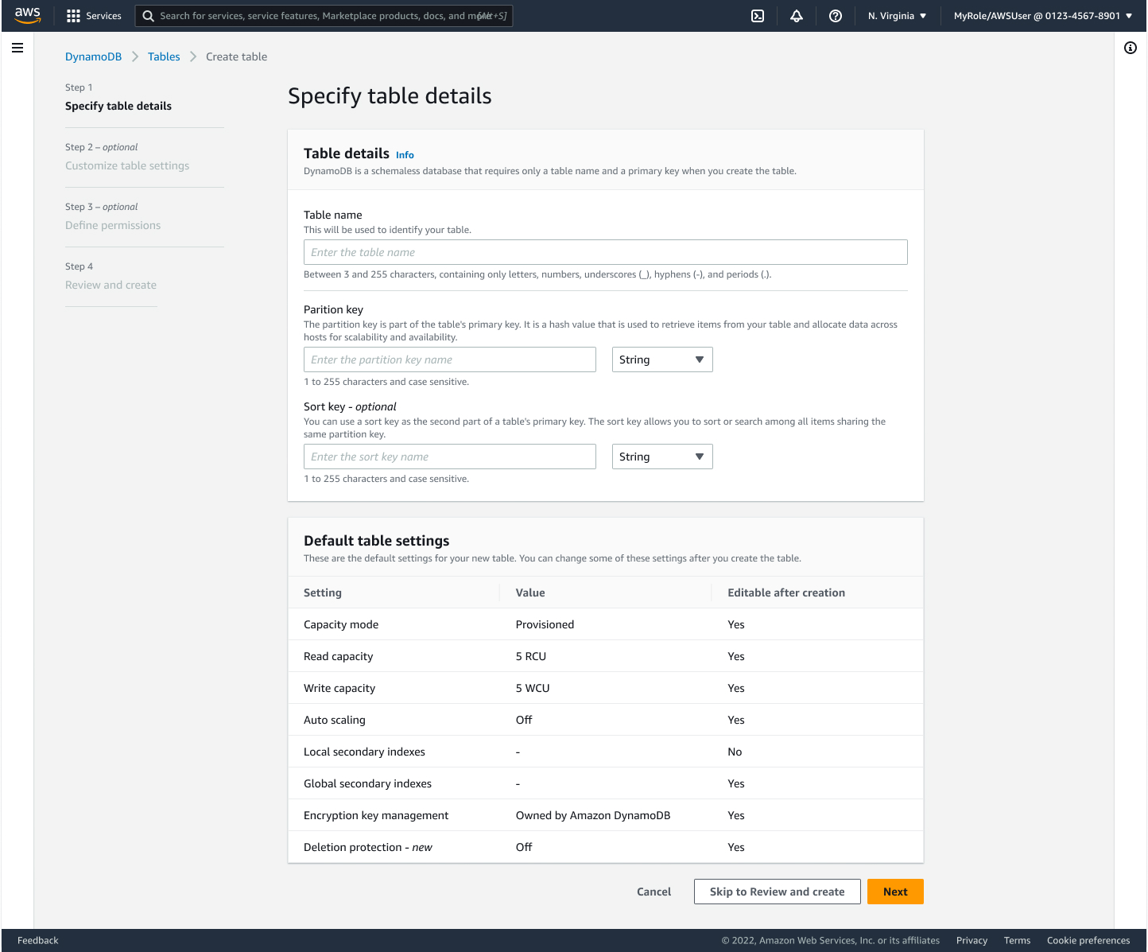Select Skip to Review and create
Screen dimensions: 1148x952
point(777,892)
